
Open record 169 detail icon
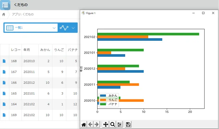pyautogui.click(x=4, y=115)
